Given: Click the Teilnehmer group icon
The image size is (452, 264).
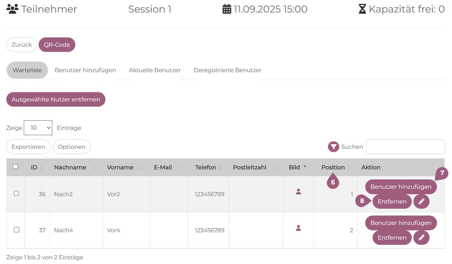Looking at the screenshot, I should pyautogui.click(x=12, y=9).
